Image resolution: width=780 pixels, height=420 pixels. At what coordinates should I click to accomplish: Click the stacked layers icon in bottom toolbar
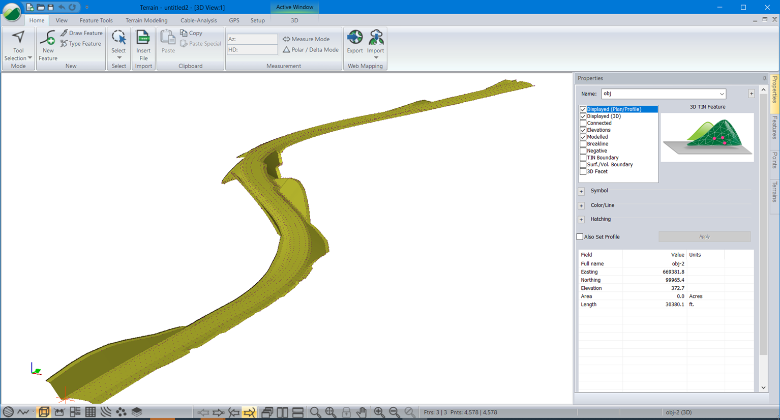click(x=137, y=412)
